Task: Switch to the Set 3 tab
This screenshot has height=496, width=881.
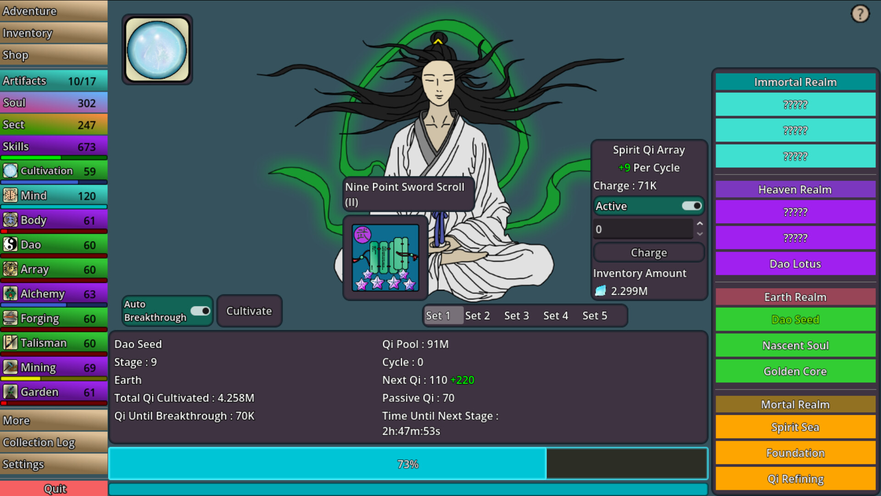Action: tap(516, 316)
